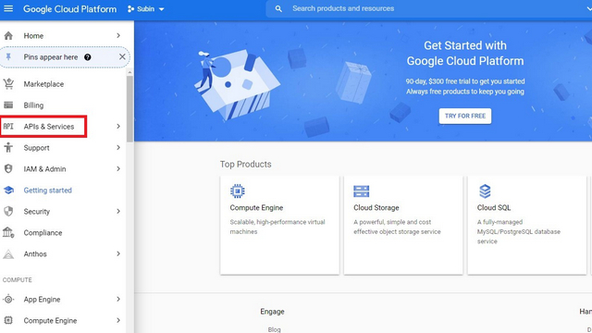
Task: Click the Compliance building icon
Action: [x=8, y=232]
